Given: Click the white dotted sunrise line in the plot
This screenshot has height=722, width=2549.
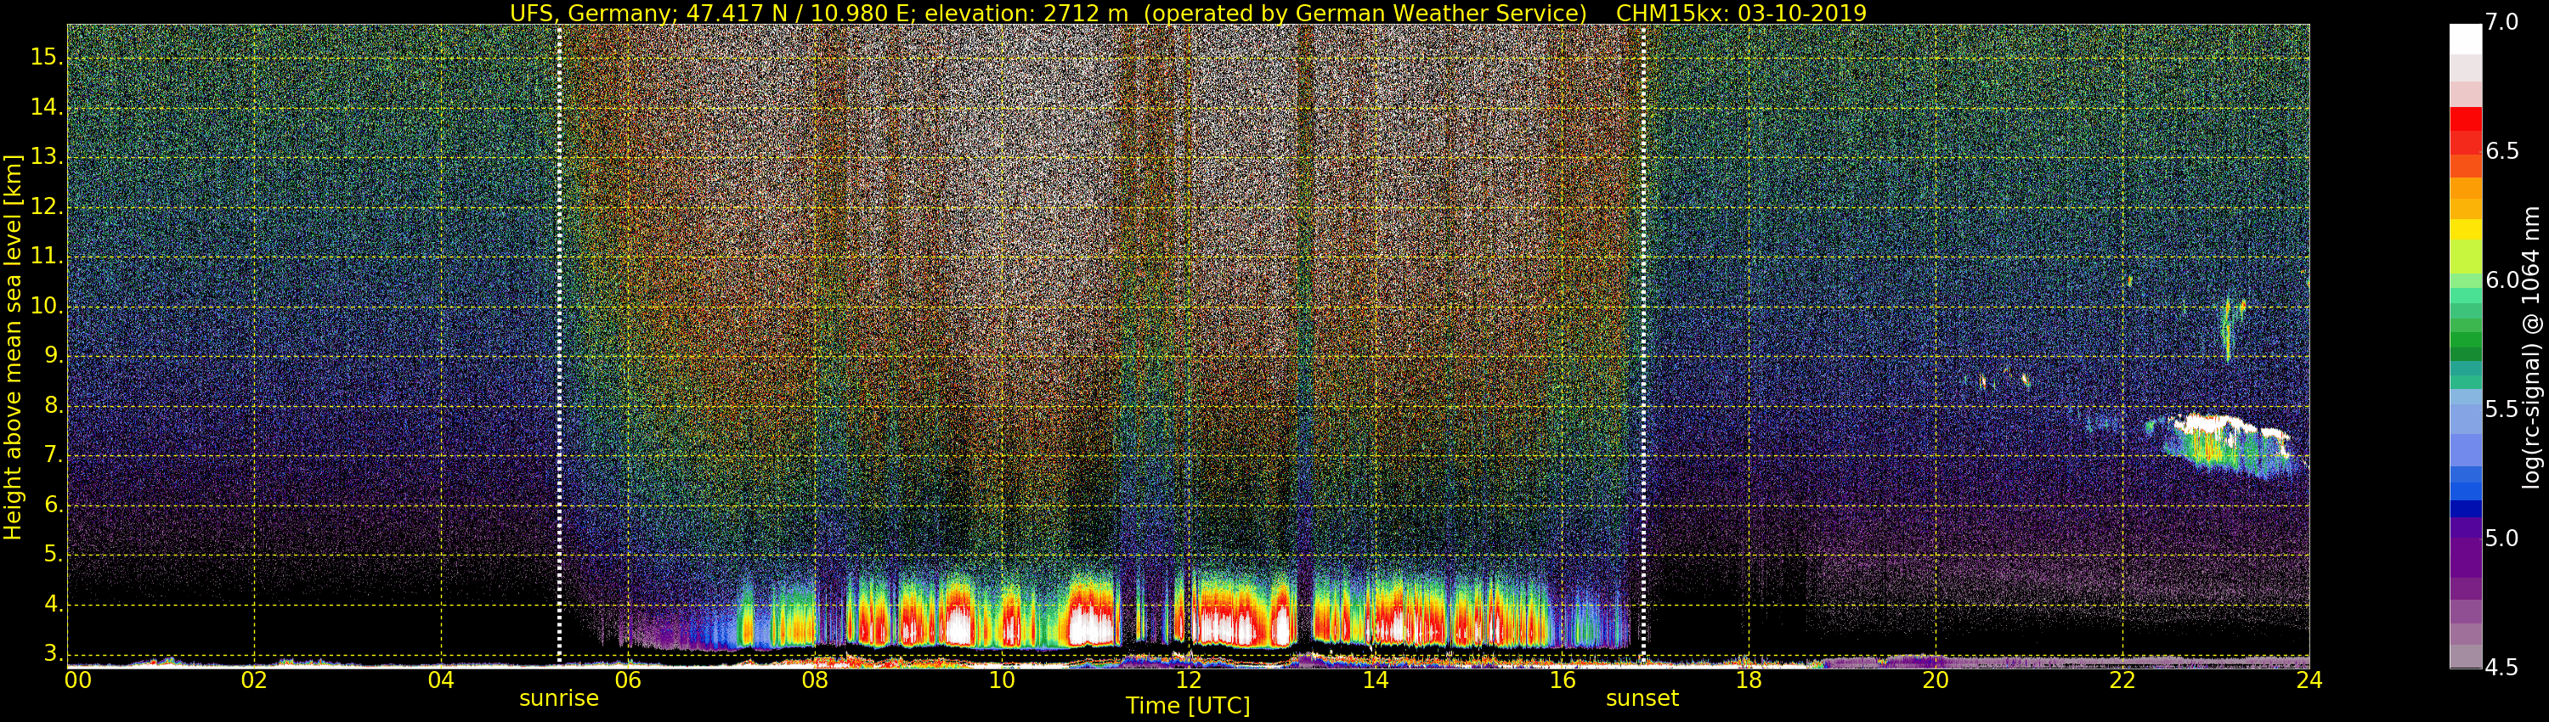Looking at the screenshot, I should click(x=559, y=336).
